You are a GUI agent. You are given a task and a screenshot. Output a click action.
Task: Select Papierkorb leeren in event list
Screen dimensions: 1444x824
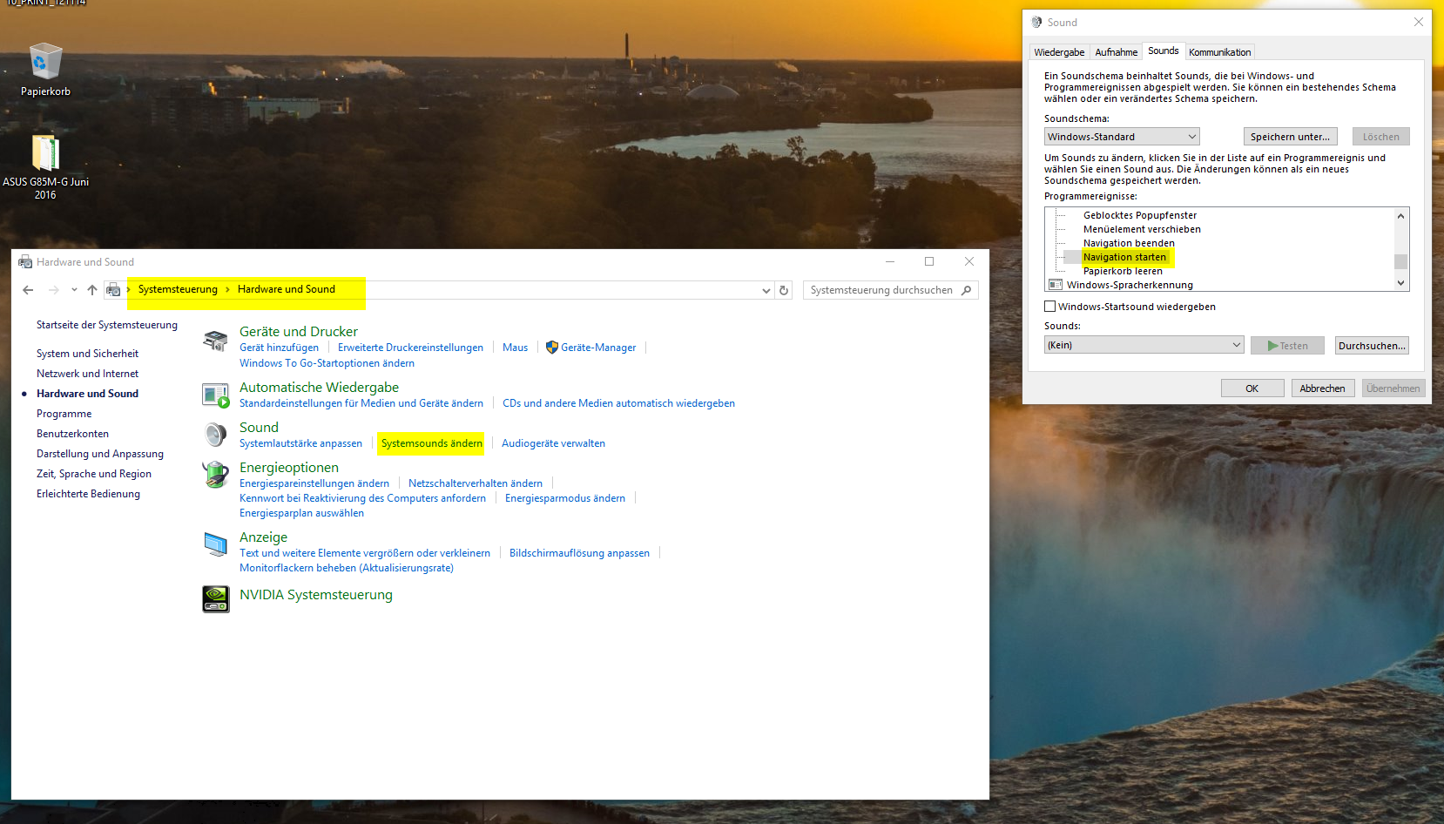[x=1123, y=271]
